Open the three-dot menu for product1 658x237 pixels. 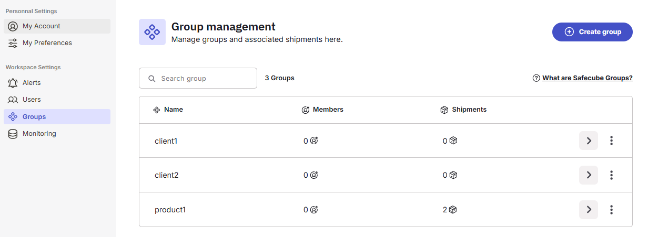tap(611, 210)
